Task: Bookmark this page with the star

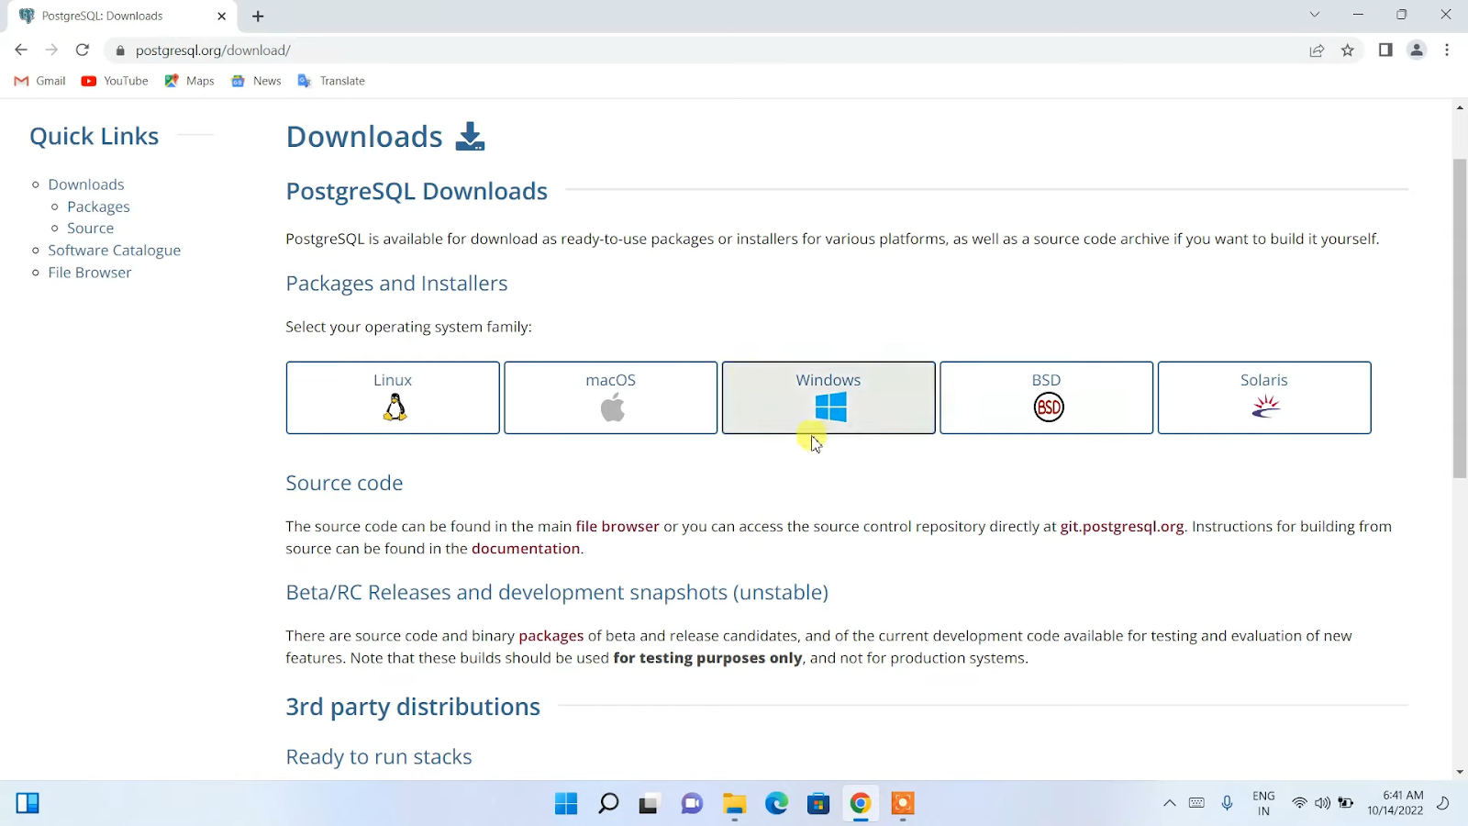Action: (x=1348, y=50)
